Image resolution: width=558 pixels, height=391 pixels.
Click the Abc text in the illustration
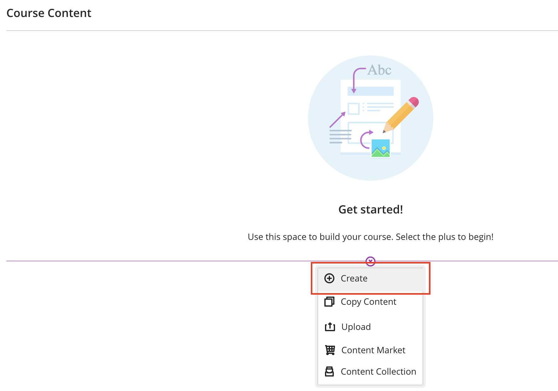tap(379, 70)
